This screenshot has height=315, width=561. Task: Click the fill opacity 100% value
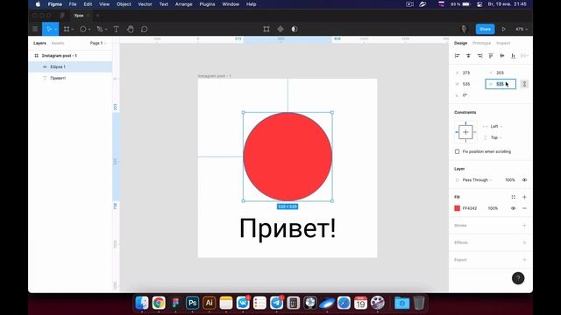(493, 208)
